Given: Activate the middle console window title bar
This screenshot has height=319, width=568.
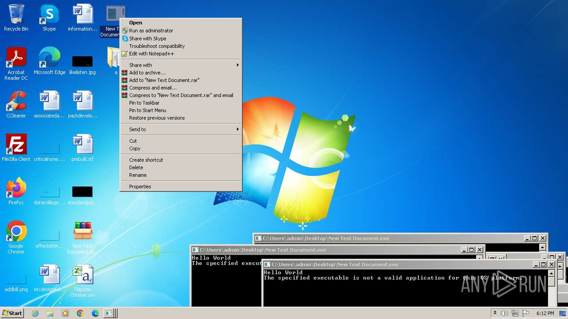Looking at the screenshot, I should pos(338,250).
